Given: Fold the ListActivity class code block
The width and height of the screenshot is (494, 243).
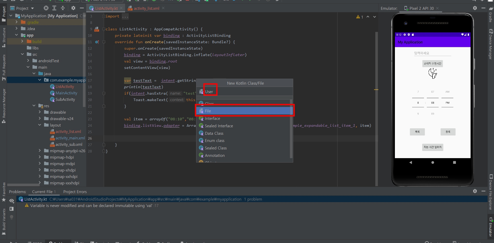Looking at the screenshot, I should 104,29.
